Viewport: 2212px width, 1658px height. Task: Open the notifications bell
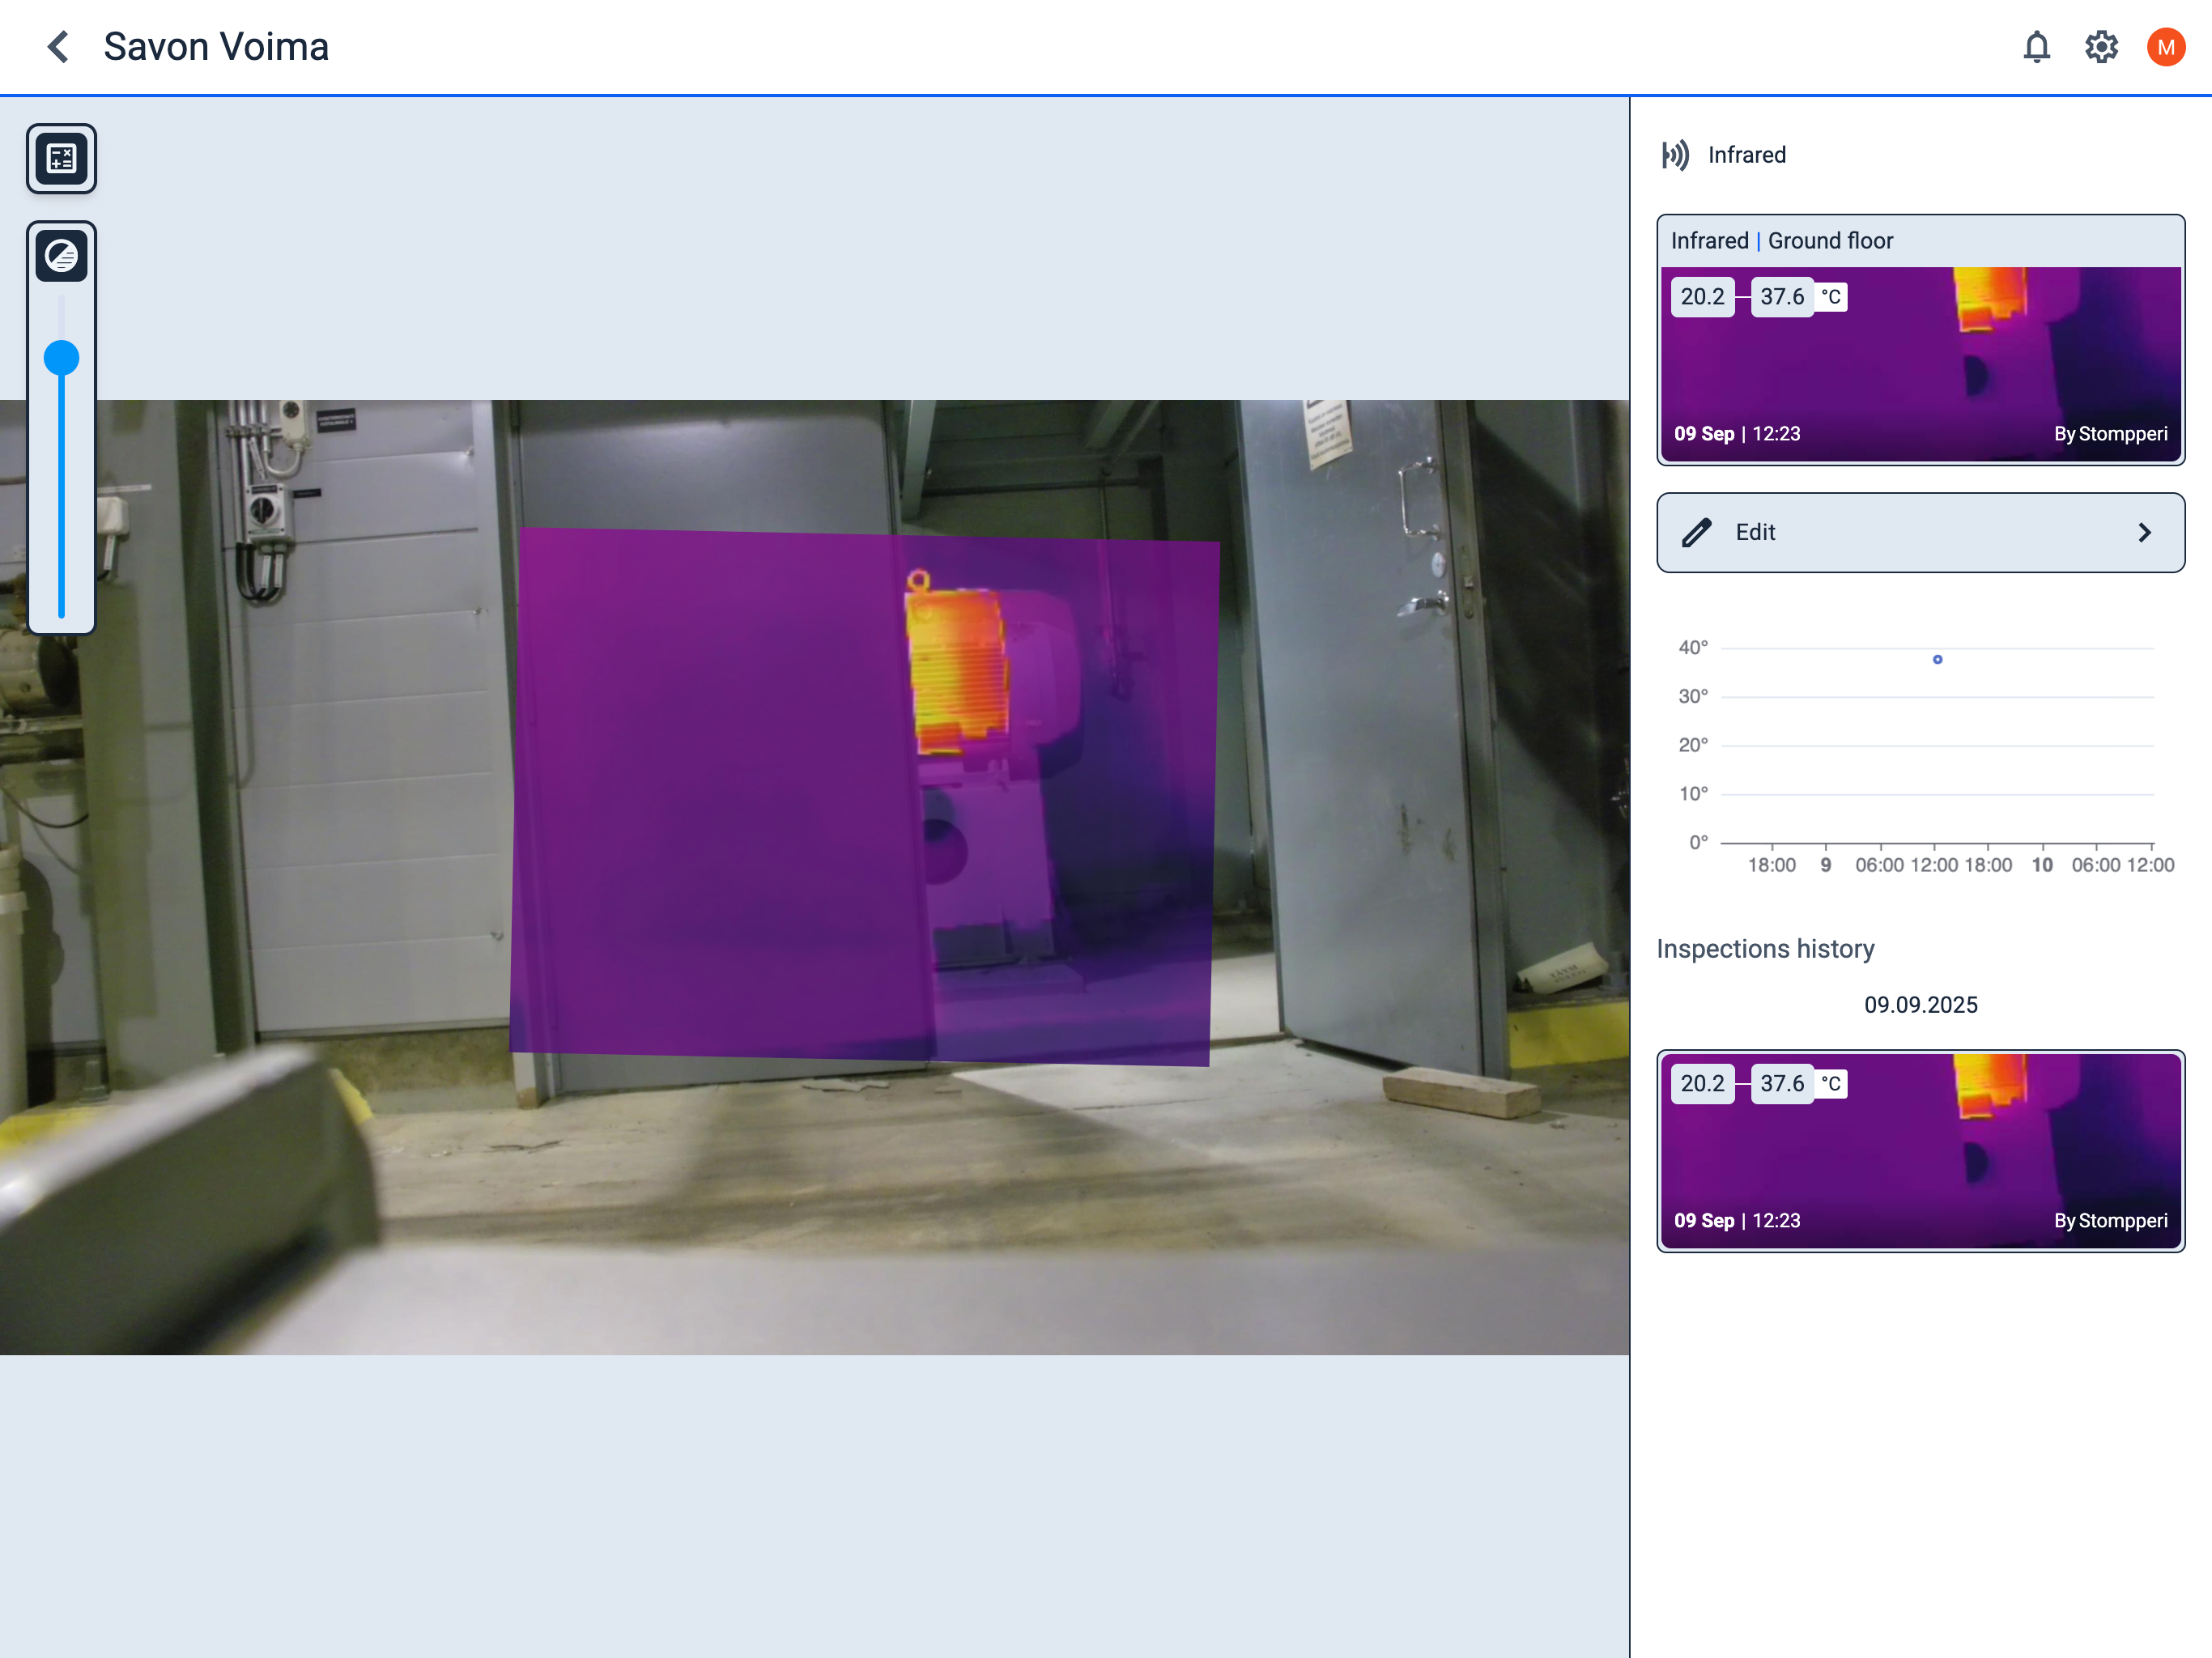pyautogui.click(x=2036, y=47)
